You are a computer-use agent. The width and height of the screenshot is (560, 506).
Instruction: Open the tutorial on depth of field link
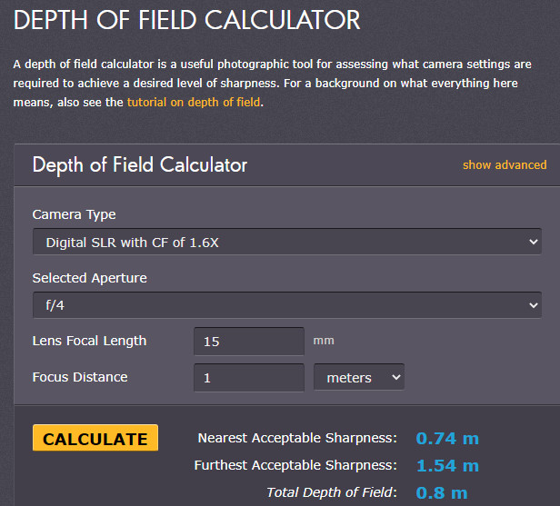click(x=194, y=103)
